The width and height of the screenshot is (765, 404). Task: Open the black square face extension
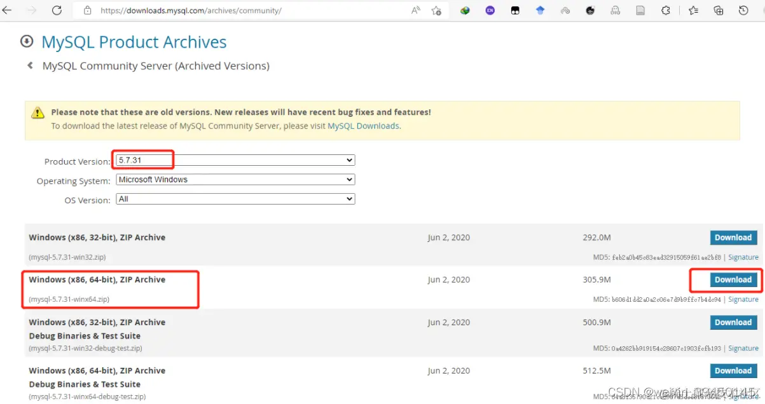pyautogui.click(x=515, y=10)
